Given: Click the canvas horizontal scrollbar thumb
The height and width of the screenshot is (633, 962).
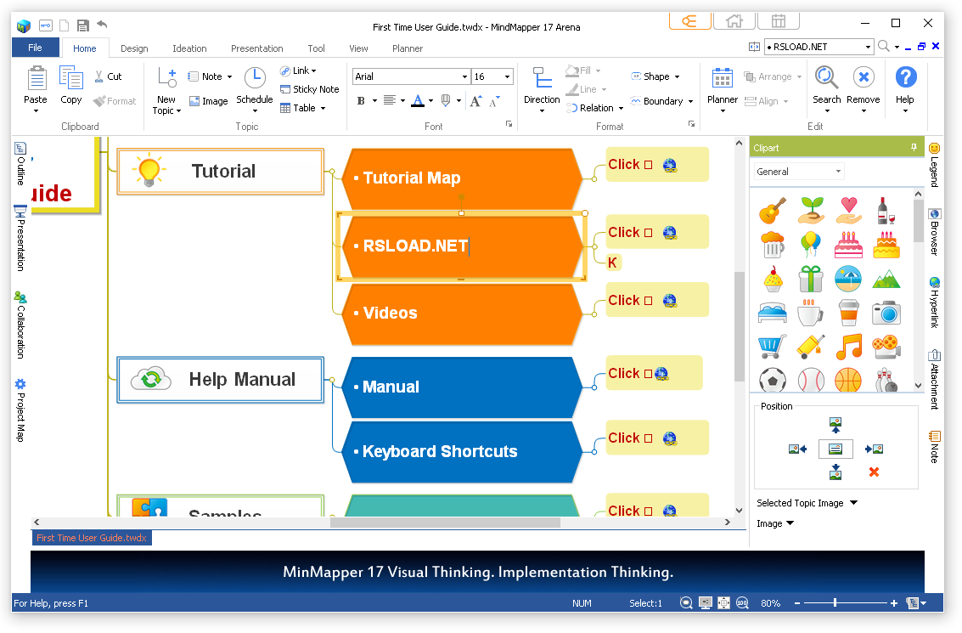Looking at the screenshot, I should [x=446, y=523].
